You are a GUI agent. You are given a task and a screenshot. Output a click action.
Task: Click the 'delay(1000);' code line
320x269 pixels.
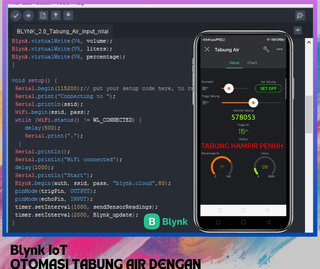click(x=34, y=168)
